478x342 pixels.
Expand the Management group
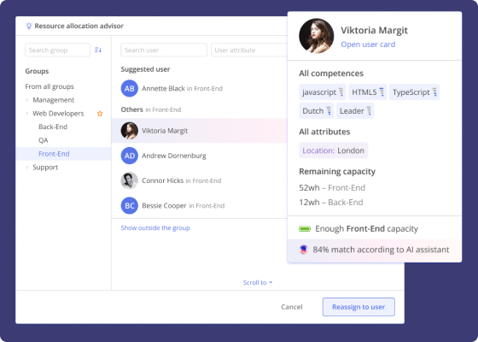27,100
